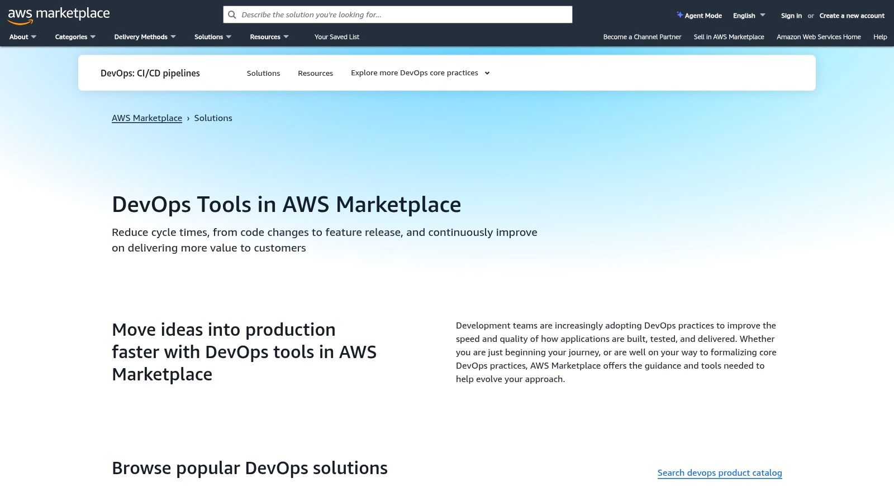Expand the Solutions dropdown in top navigation

coord(212,37)
